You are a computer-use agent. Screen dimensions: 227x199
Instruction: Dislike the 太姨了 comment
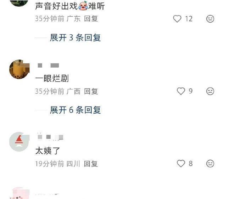210,164
